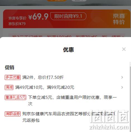
Task: Click the 重逢礼金5元 red tag
Action: tap(15, 97)
